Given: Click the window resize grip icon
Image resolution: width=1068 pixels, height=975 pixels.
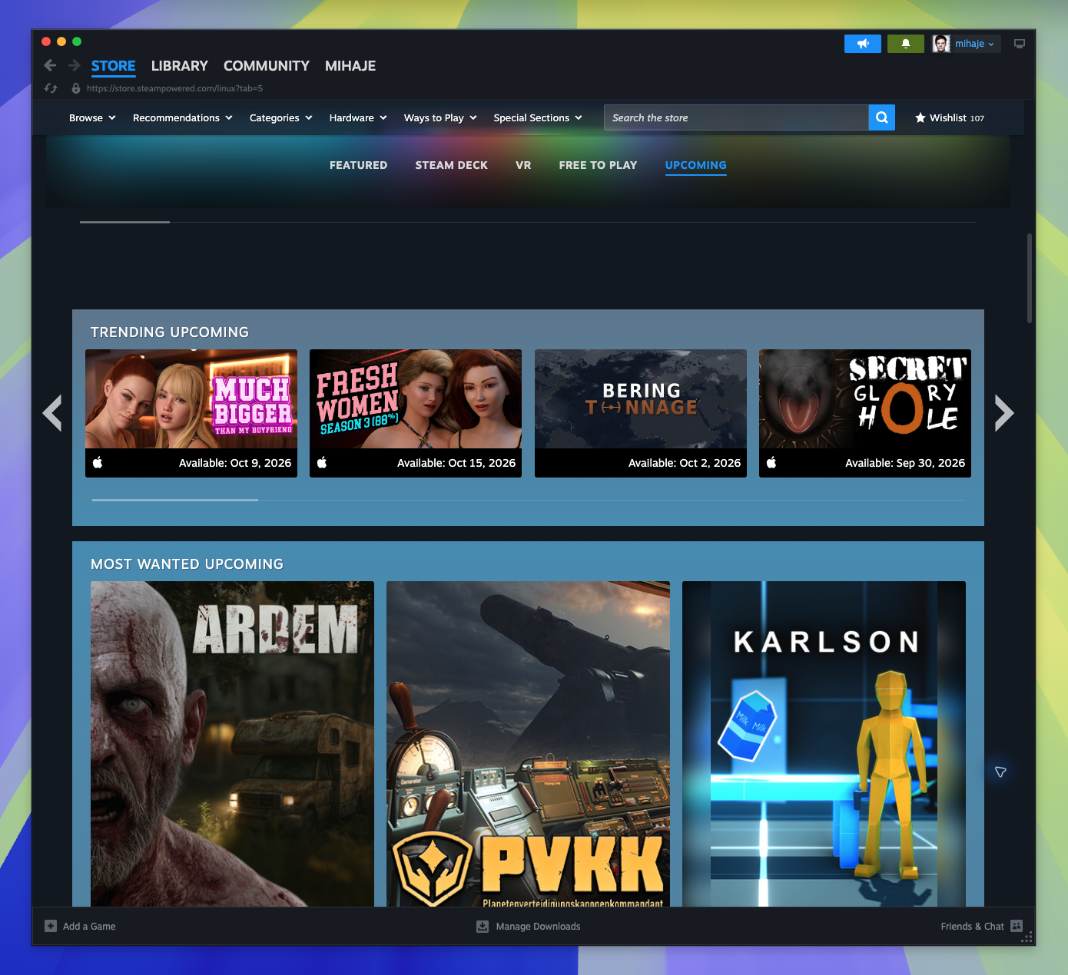Looking at the screenshot, I should (x=1027, y=937).
